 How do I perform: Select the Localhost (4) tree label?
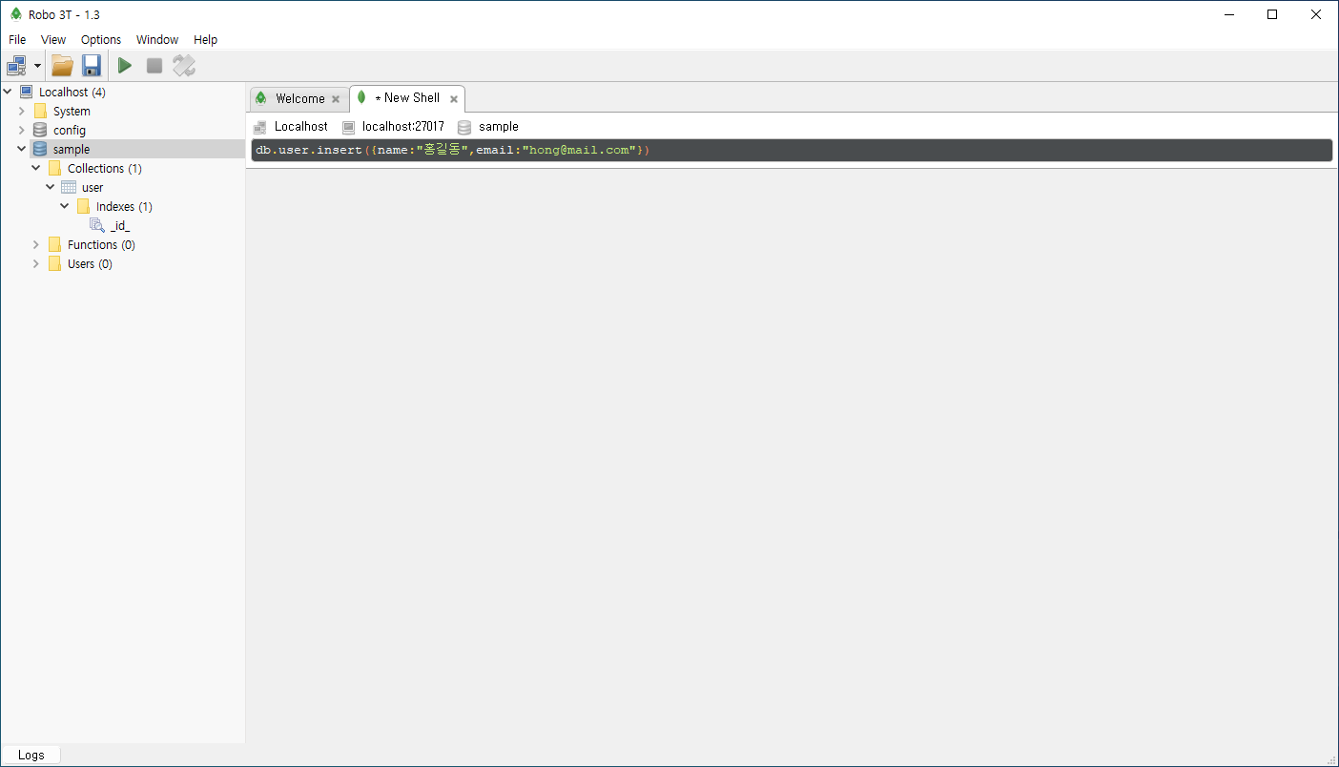(x=72, y=92)
